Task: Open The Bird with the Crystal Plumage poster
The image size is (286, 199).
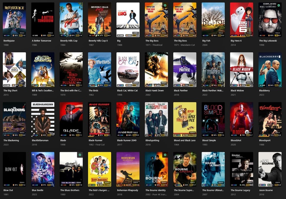Action: click(71, 69)
